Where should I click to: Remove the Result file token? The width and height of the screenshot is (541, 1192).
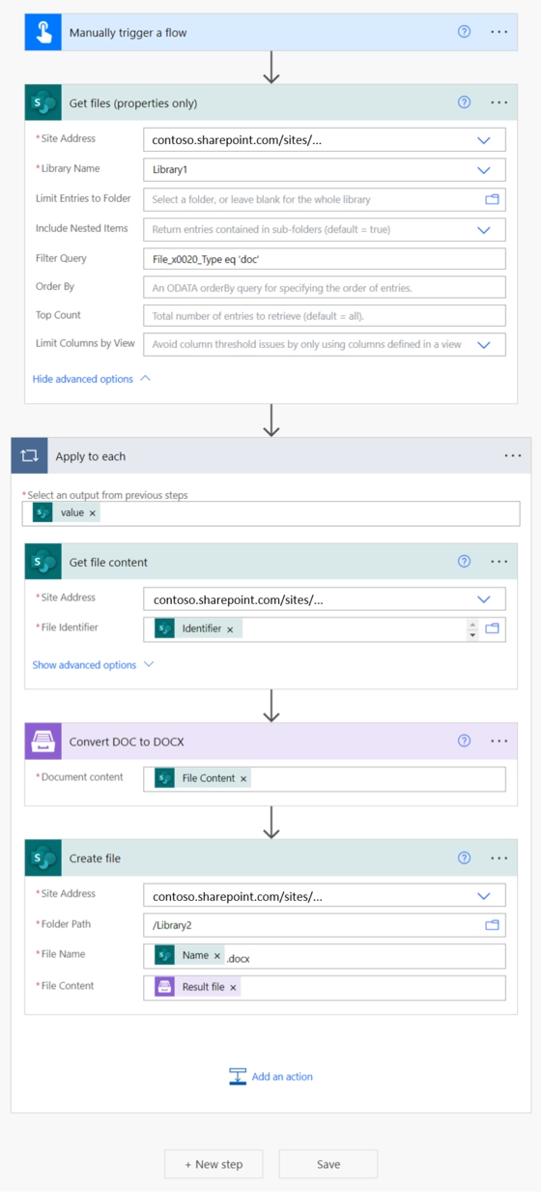click(x=233, y=988)
